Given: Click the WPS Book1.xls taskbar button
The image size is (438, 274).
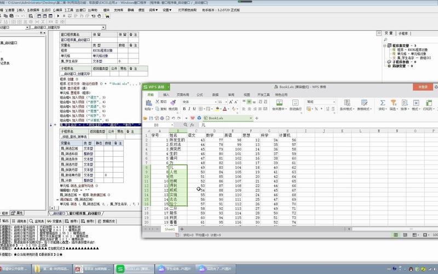Looking at the screenshot, I should click(134, 269).
